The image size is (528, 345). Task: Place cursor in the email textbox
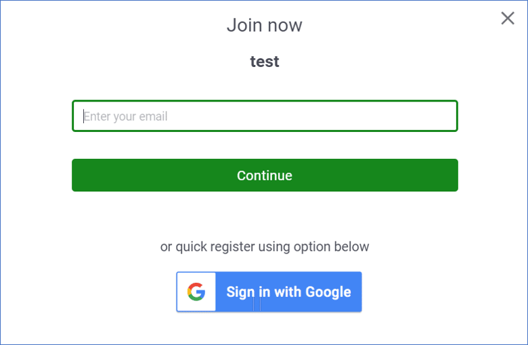click(x=265, y=116)
